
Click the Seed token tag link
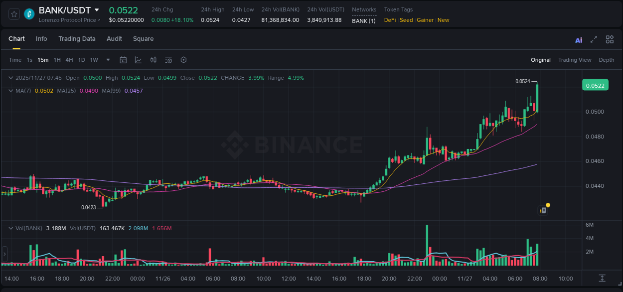pyautogui.click(x=406, y=20)
